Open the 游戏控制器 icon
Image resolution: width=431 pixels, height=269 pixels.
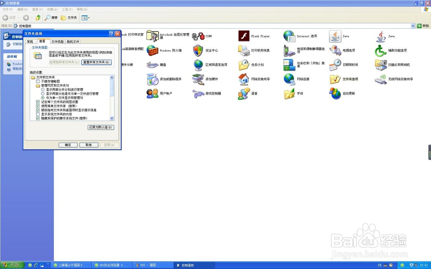click(x=198, y=93)
